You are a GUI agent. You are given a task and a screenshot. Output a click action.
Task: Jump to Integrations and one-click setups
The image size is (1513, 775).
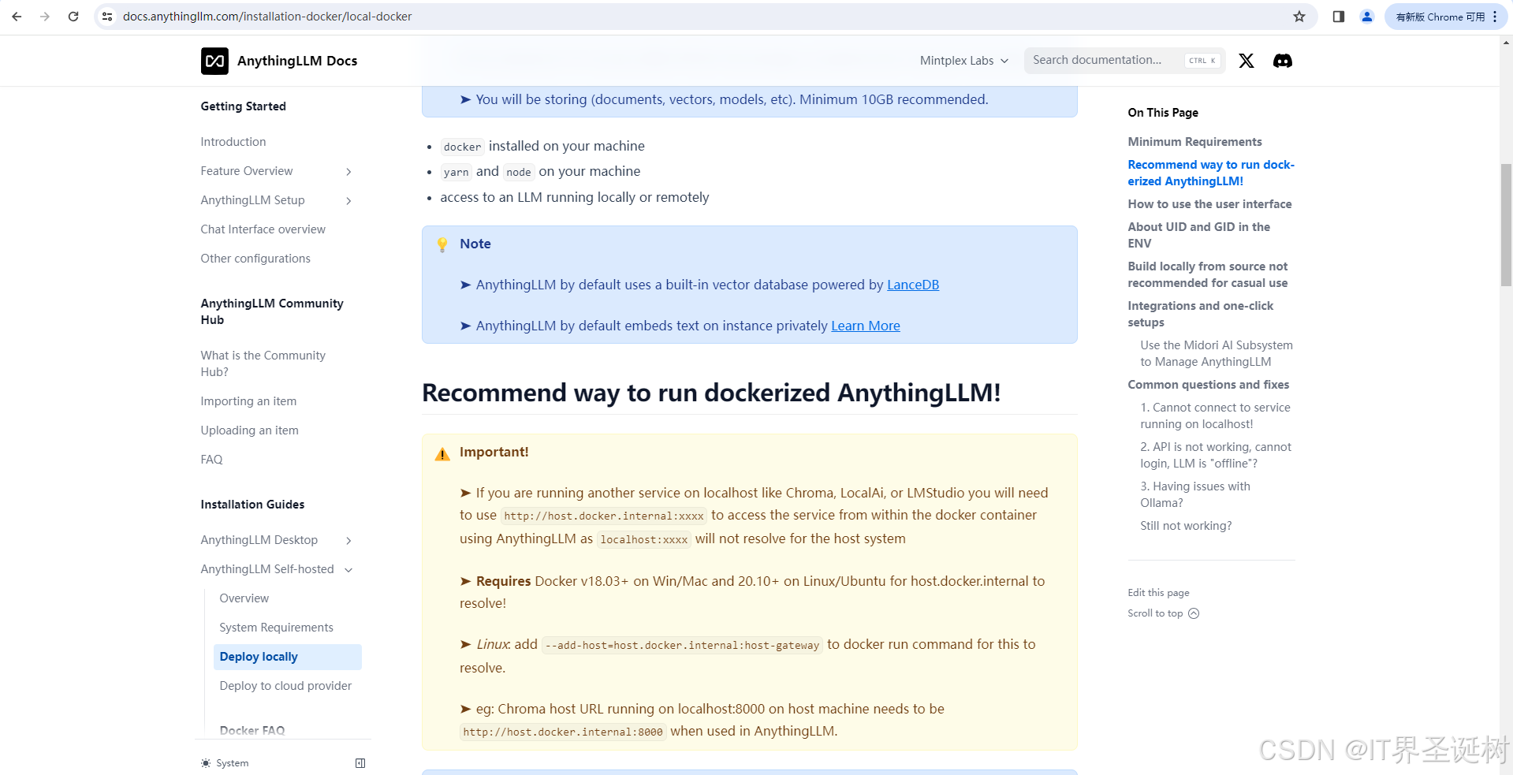[1200, 314]
